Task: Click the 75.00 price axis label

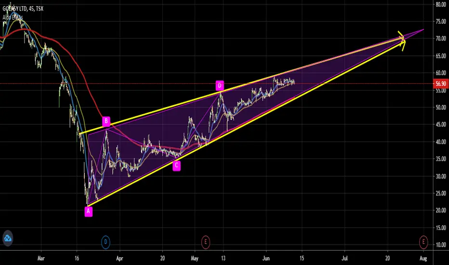Action: click(441, 22)
